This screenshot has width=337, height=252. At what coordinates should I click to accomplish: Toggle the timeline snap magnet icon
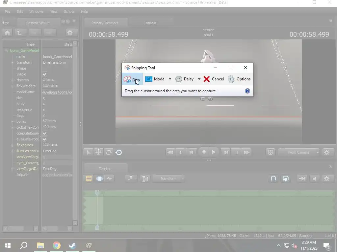[x=273, y=178]
